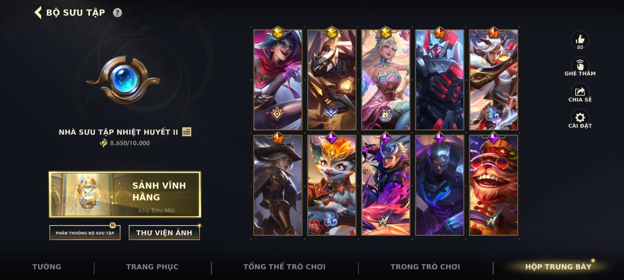Switch to the Tướng tab

click(47, 267)
